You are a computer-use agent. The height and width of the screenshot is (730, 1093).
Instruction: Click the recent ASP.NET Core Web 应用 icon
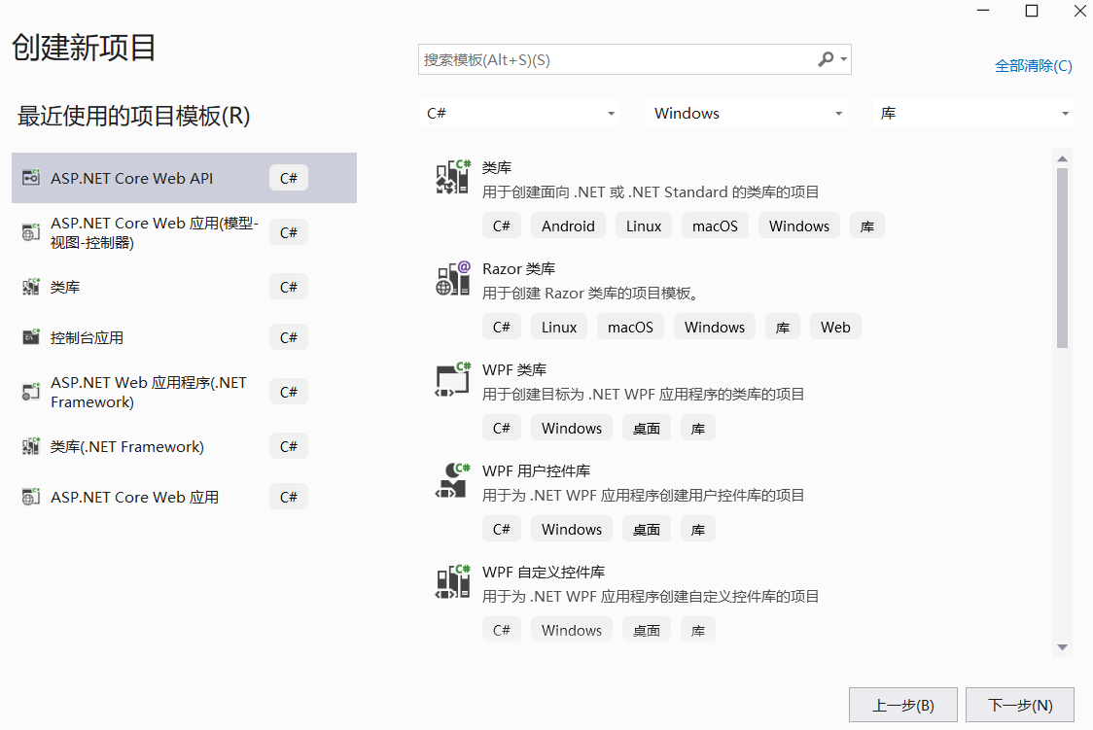click(x=31, y=497)
